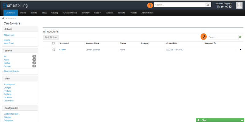Open the calendar icon in header

pos(218,7)
